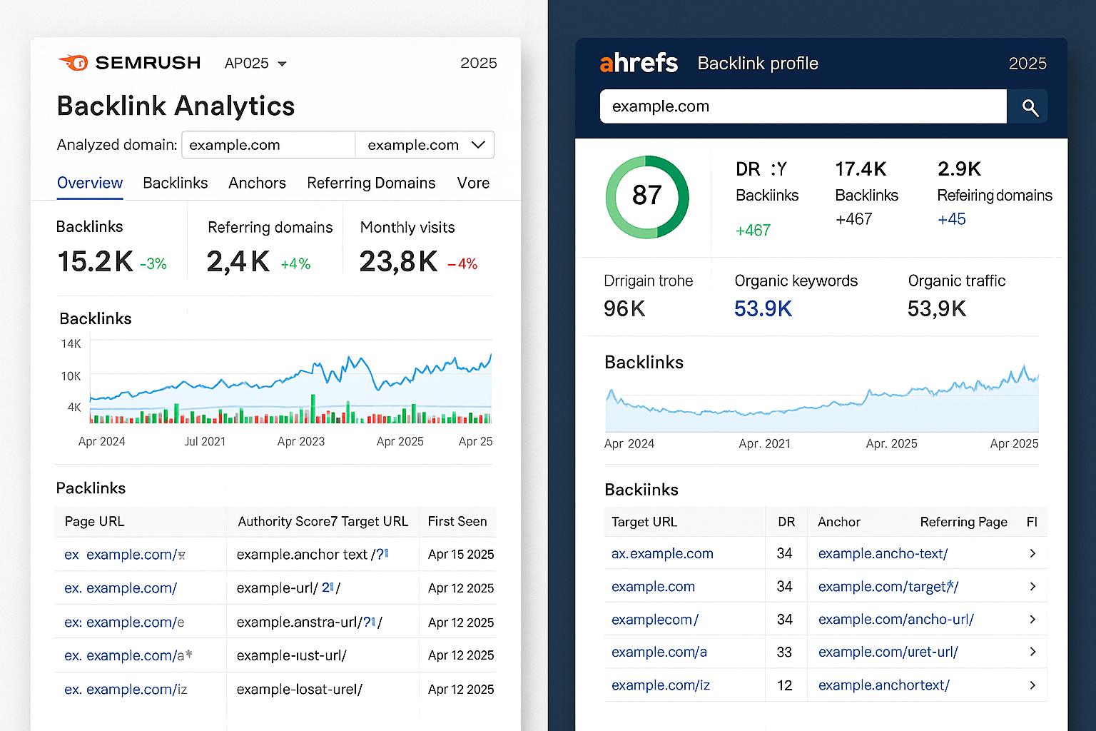Click the 17.4K backlinks metric
This screenshot has width=1096, height=731.
pos(861,169)
